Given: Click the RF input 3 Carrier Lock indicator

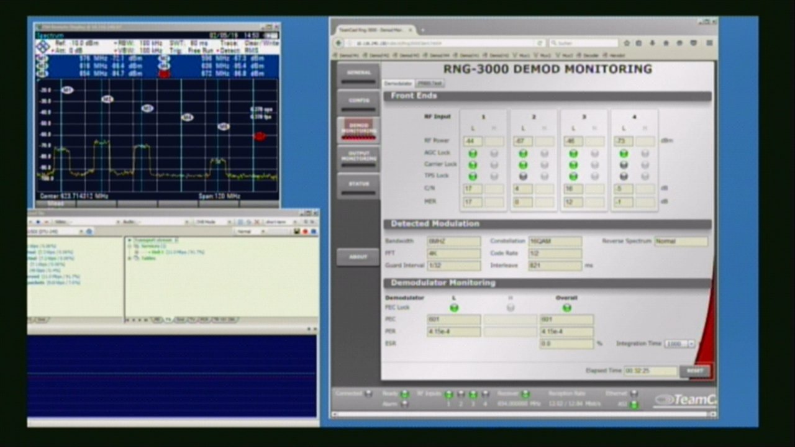Looking at the screenshot, I should tap(573, 165).
